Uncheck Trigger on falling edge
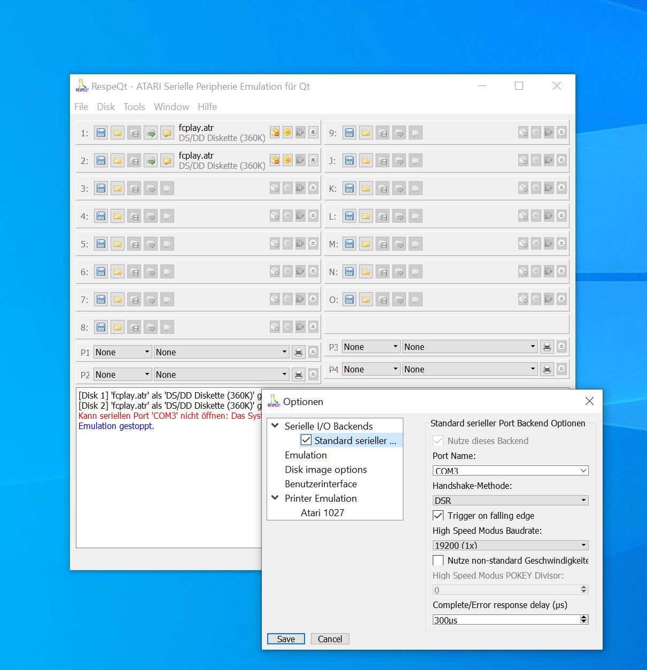Viewport: 647px width, 670px height. point(438,516)
